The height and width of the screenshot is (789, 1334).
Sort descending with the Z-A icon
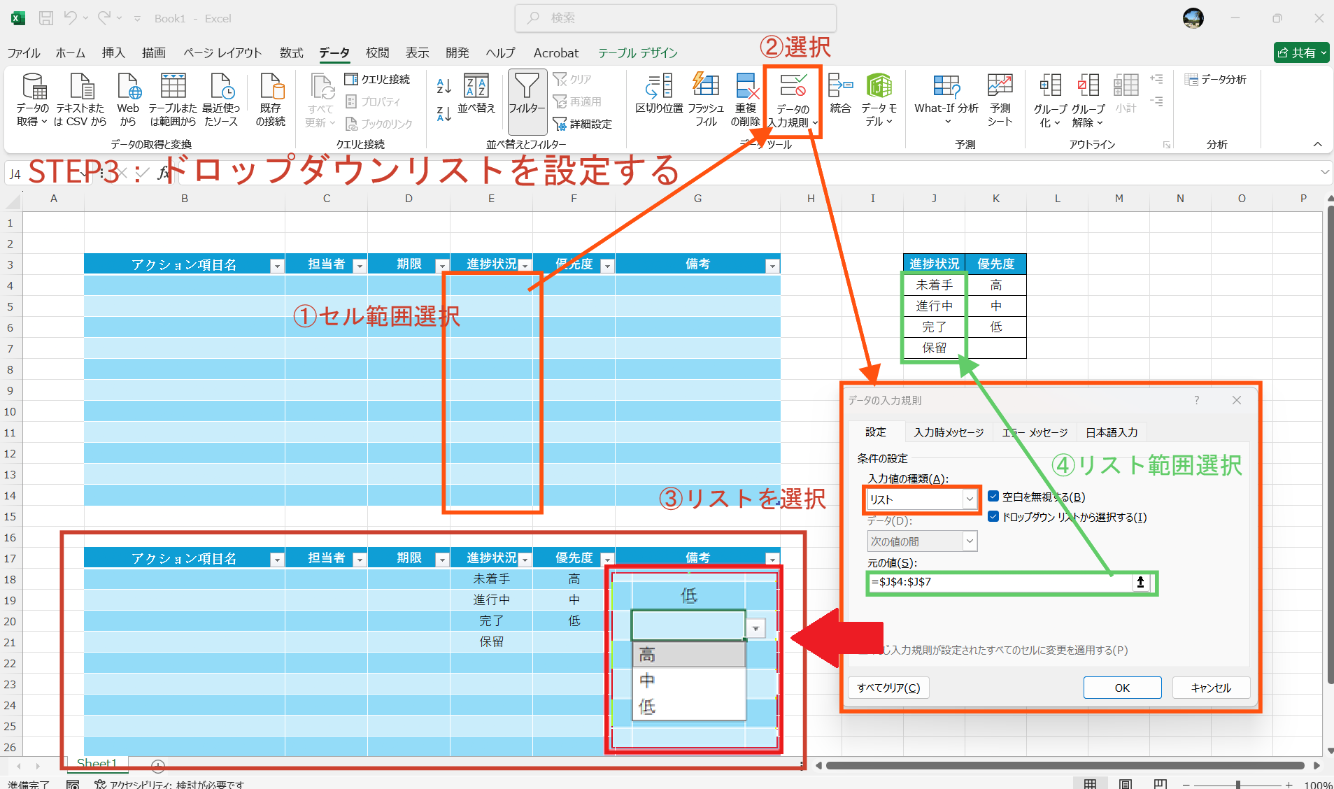444,114
